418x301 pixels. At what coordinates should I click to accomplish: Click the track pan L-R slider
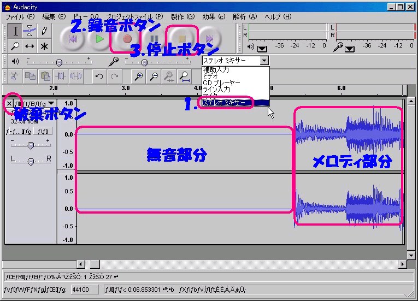coord(31,161)
